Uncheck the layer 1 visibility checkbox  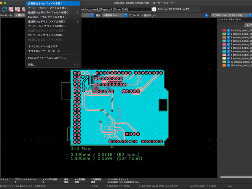(228, 30)
